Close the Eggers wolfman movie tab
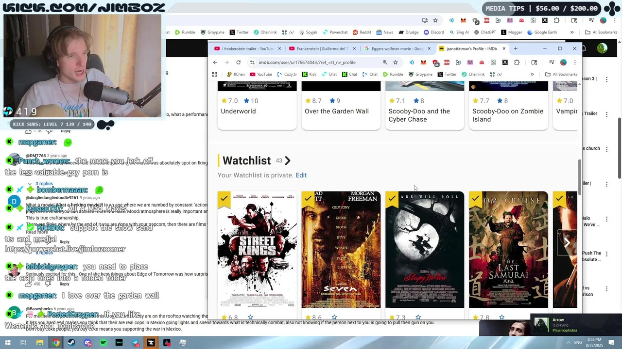Viewport: 622px width, 349px height. click(429, 48)
